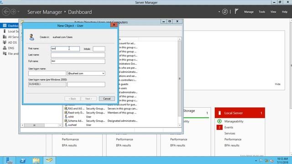Click the right arrow of the tree scrollbar
Viewport: 292px width, 164px height.
click(x=60, y=125)
